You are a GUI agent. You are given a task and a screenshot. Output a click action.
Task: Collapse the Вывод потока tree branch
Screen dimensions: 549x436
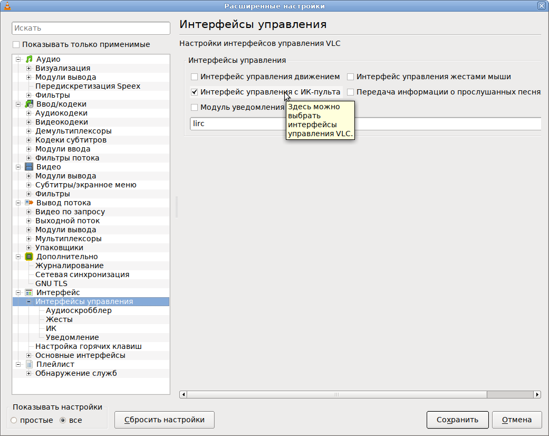(18, 203)
